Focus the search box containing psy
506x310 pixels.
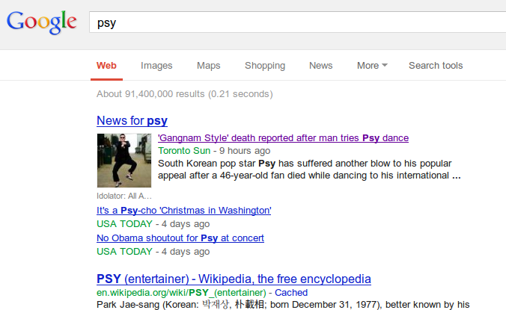(x=297, y=22)
